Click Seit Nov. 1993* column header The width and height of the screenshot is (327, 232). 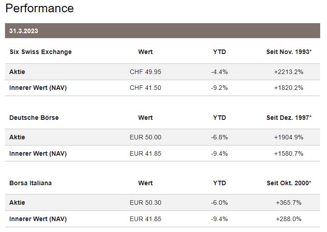point(289,52)
